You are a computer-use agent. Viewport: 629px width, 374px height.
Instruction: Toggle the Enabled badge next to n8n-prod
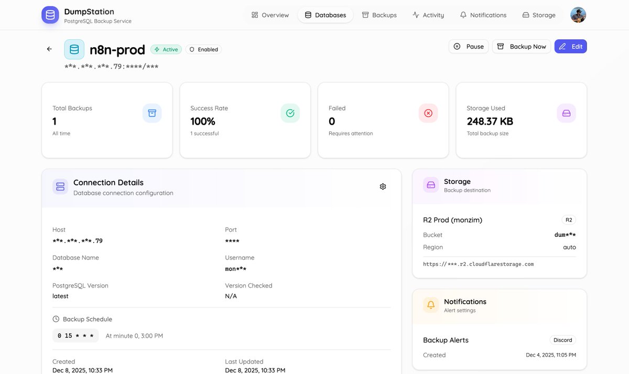tap(203, 49)
